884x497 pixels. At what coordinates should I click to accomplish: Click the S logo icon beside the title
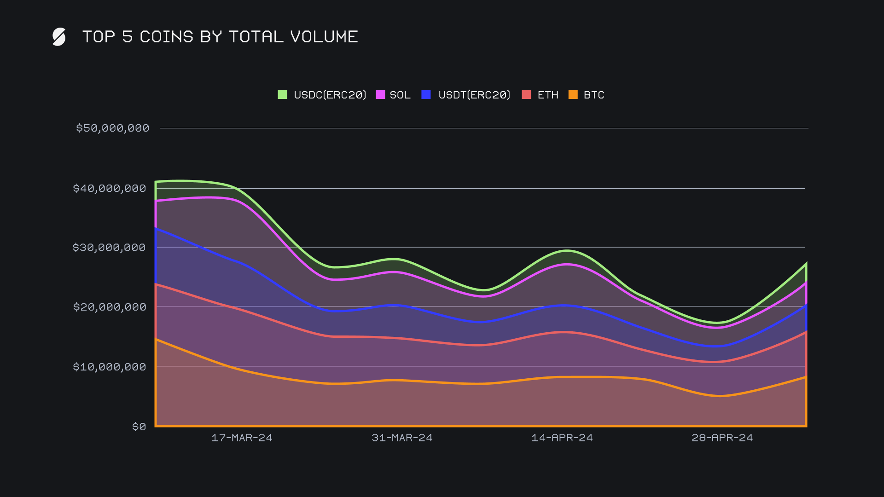[59, 37]
